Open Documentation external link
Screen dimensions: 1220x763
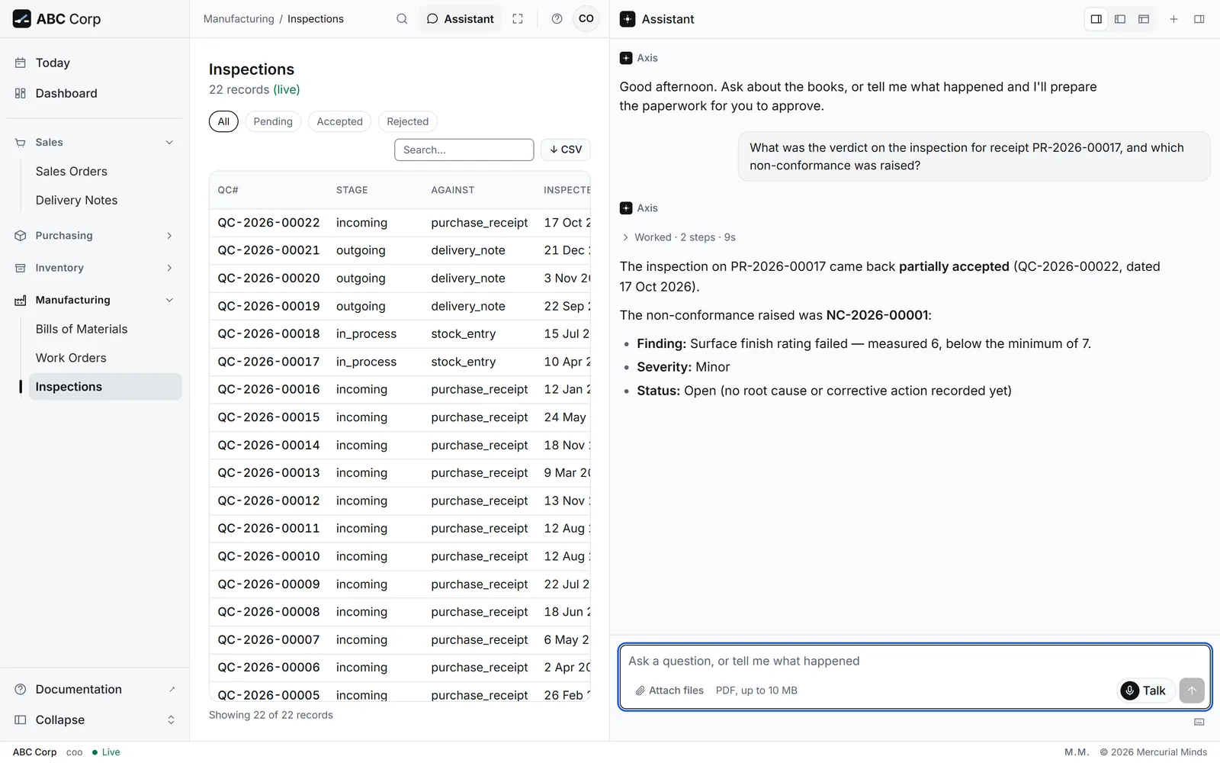click(x=95, y=689)
